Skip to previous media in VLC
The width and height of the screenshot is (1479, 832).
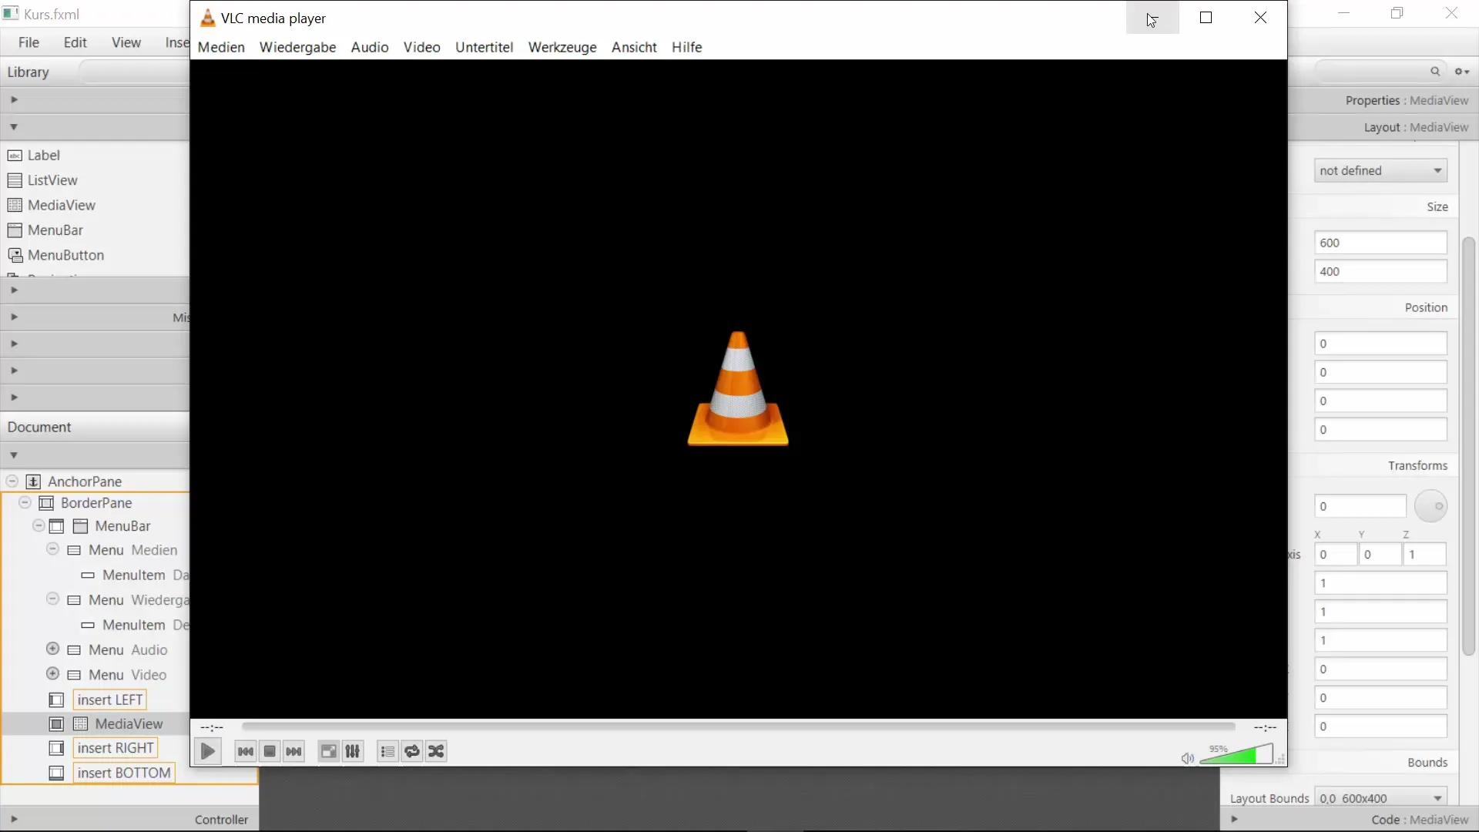[245, 751]
